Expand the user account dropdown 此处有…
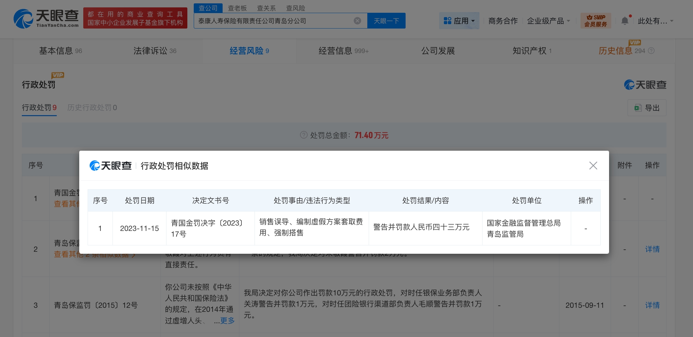 (x=655, y=21)
